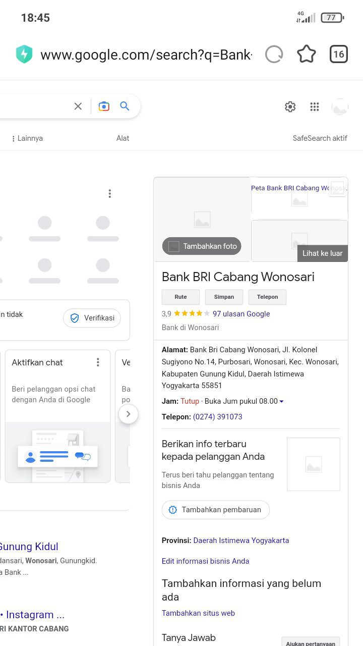Open Google Lens camera search
363x646 pixels.
pos(104,106)
